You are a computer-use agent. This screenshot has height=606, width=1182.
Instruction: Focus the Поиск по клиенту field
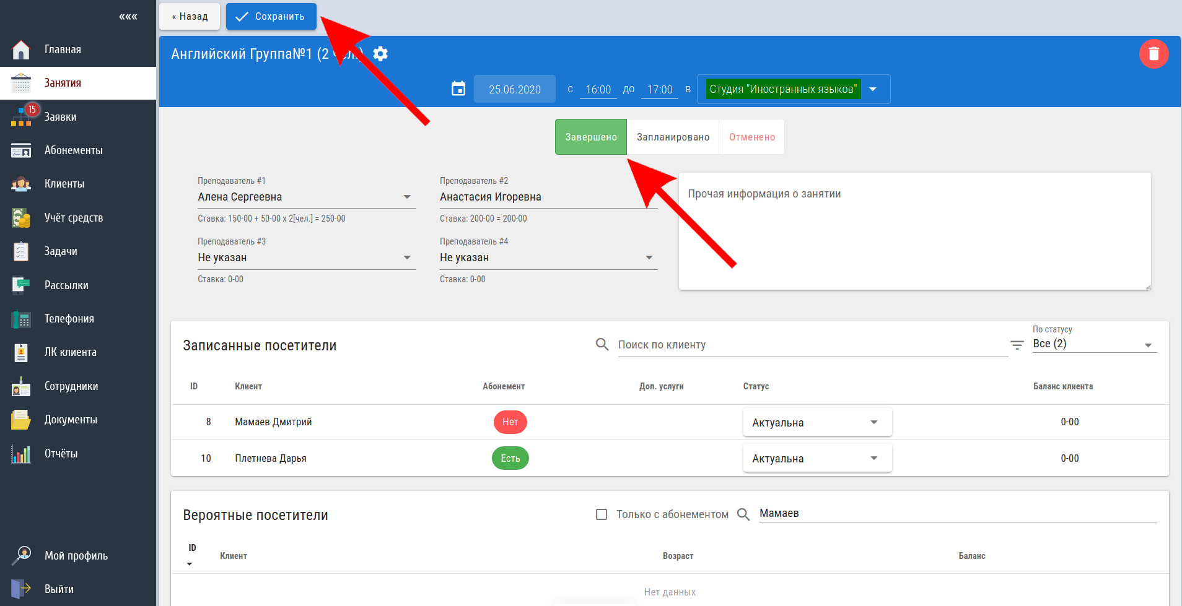click(813, 345)
